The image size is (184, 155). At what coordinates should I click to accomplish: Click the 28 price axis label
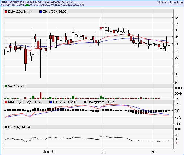(176, 18)
